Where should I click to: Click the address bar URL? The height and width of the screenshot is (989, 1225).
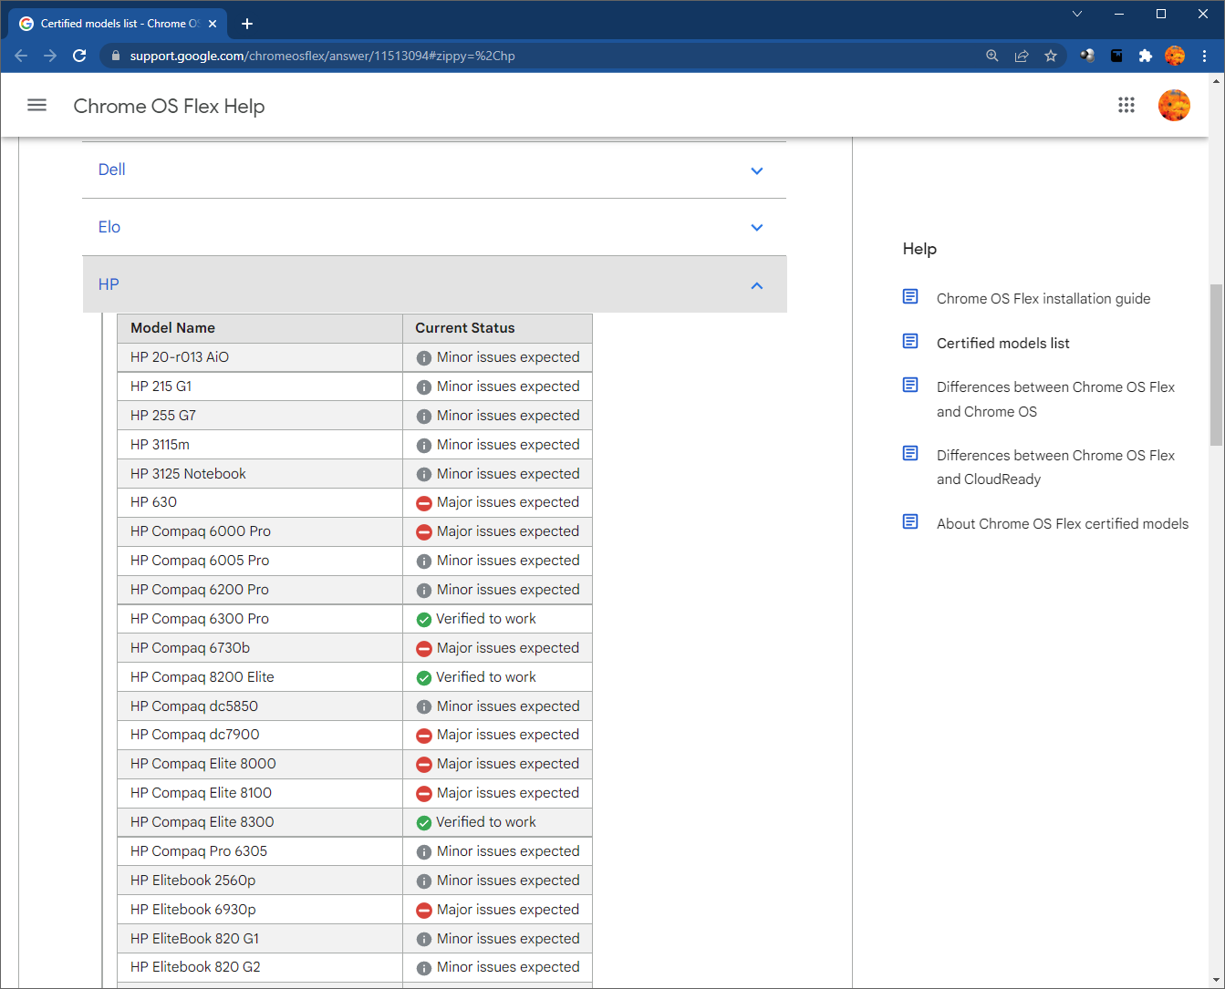[x=322, y=56]
